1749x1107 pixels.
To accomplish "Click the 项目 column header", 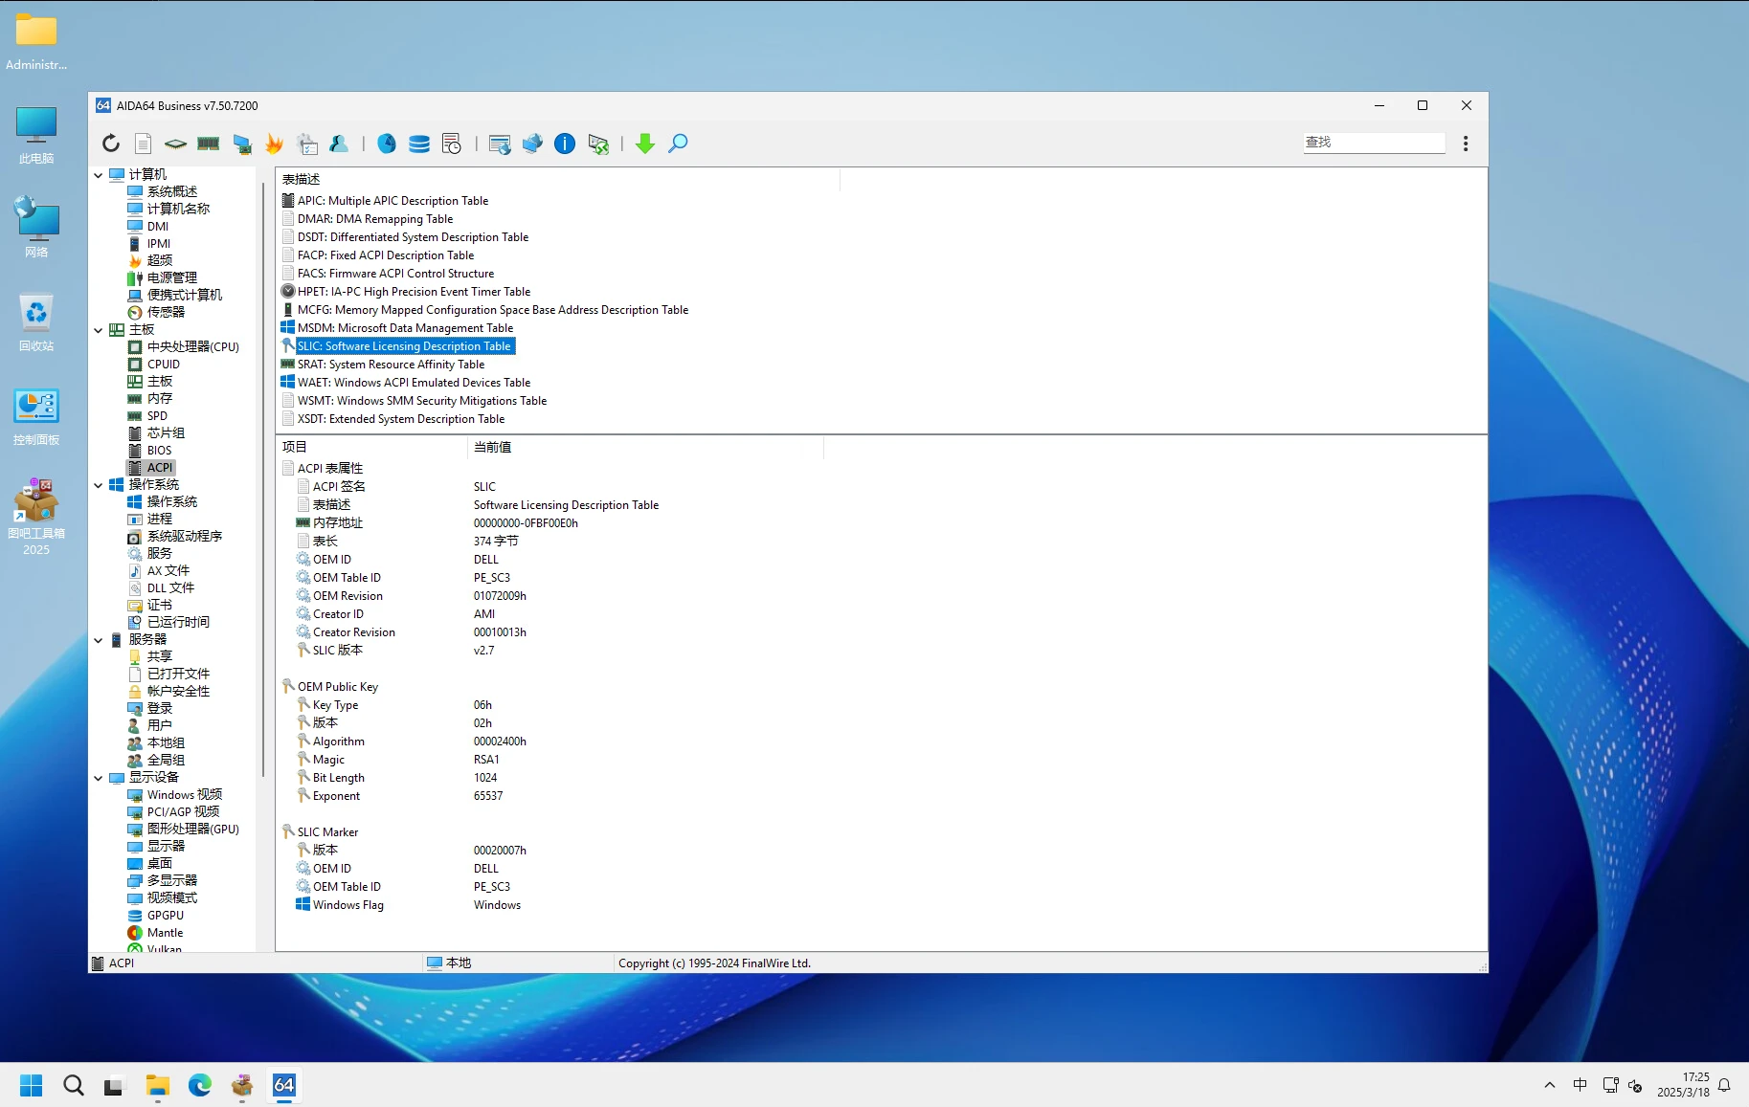I will 371,447.
